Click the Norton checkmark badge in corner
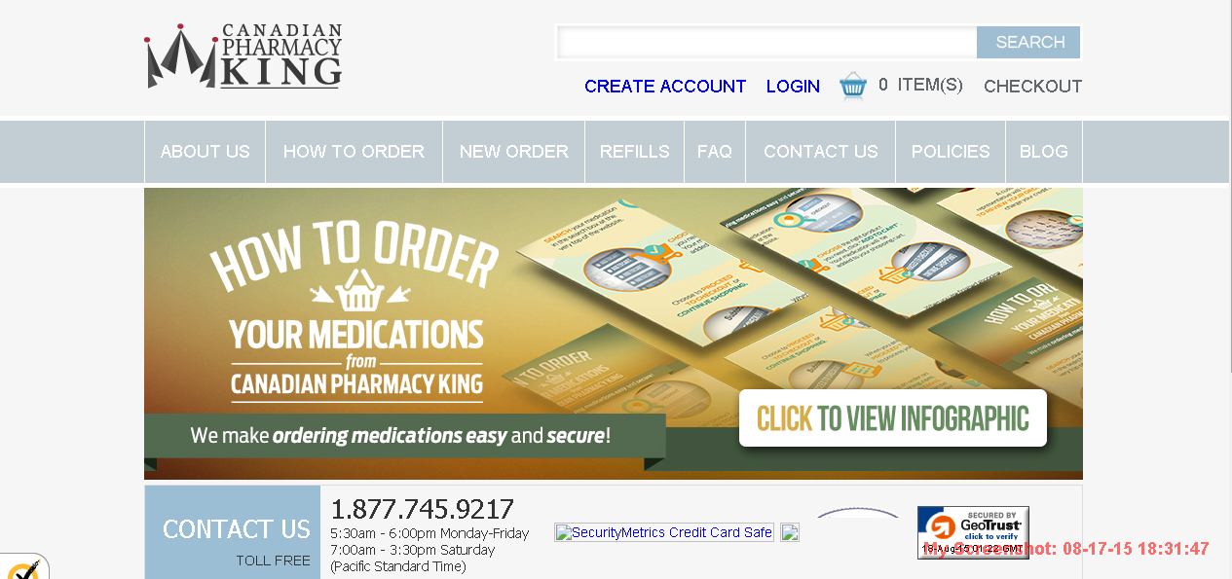 click(x=21, y=567)
